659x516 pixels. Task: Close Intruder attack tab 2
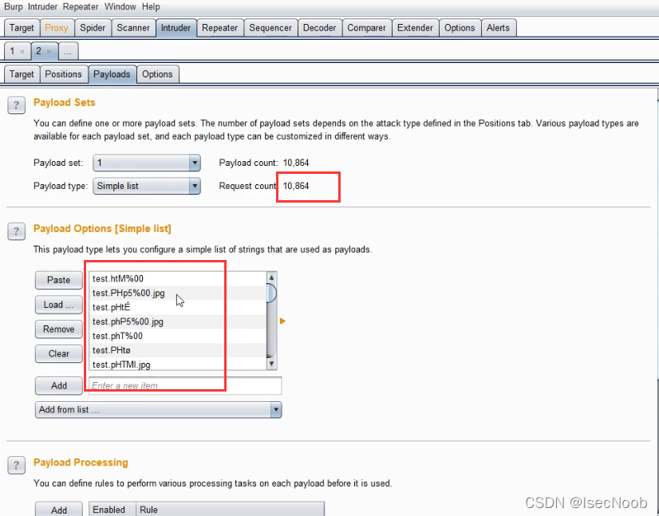[x=49, y=52]
